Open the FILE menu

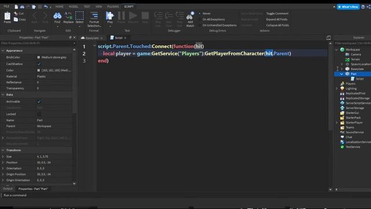tap(6, 6)
